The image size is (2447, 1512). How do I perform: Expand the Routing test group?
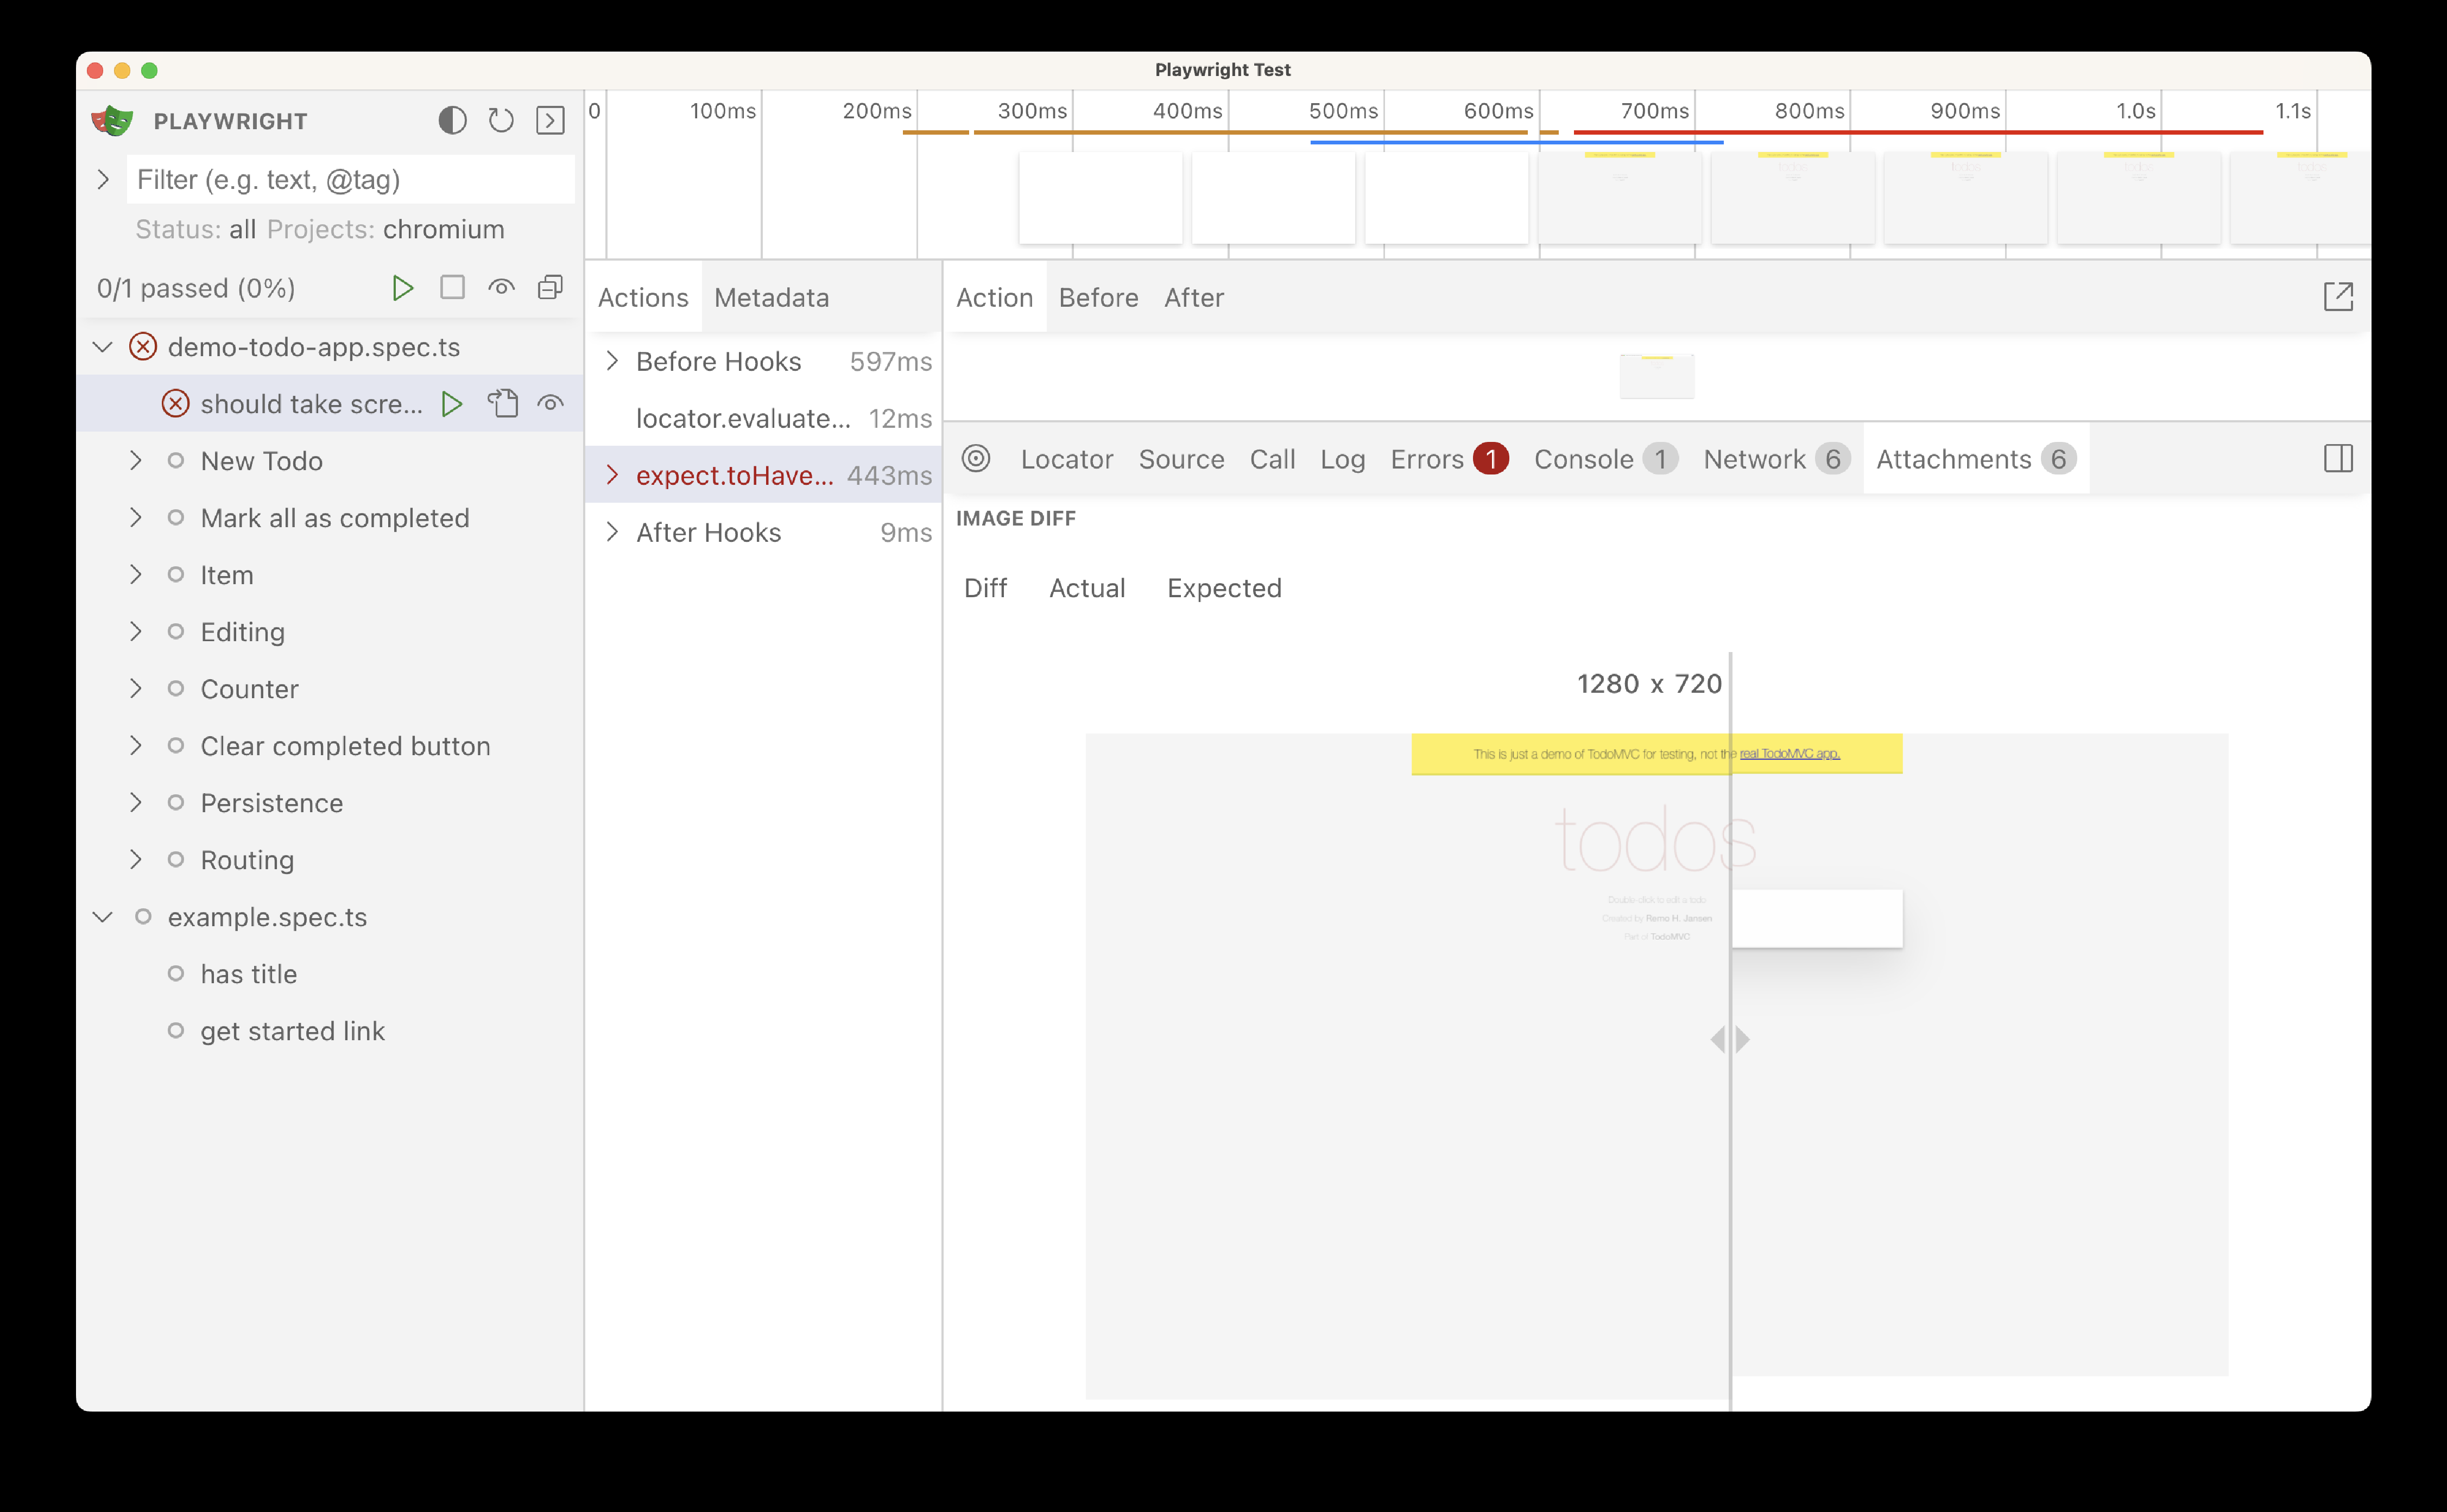(x=136, y=860)
